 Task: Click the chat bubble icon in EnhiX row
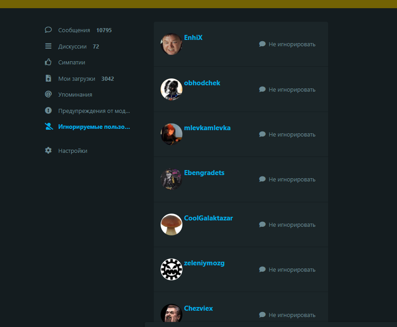tap(262, 44)
